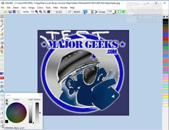Click the zoomed Layout tool icon at top of toolbox
169x130 pixels.
(x=2, y=17)
